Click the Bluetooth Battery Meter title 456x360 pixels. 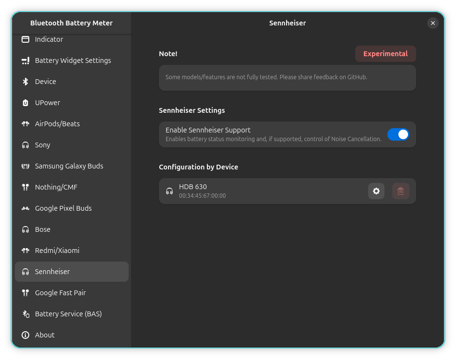(x=72, y=23)
